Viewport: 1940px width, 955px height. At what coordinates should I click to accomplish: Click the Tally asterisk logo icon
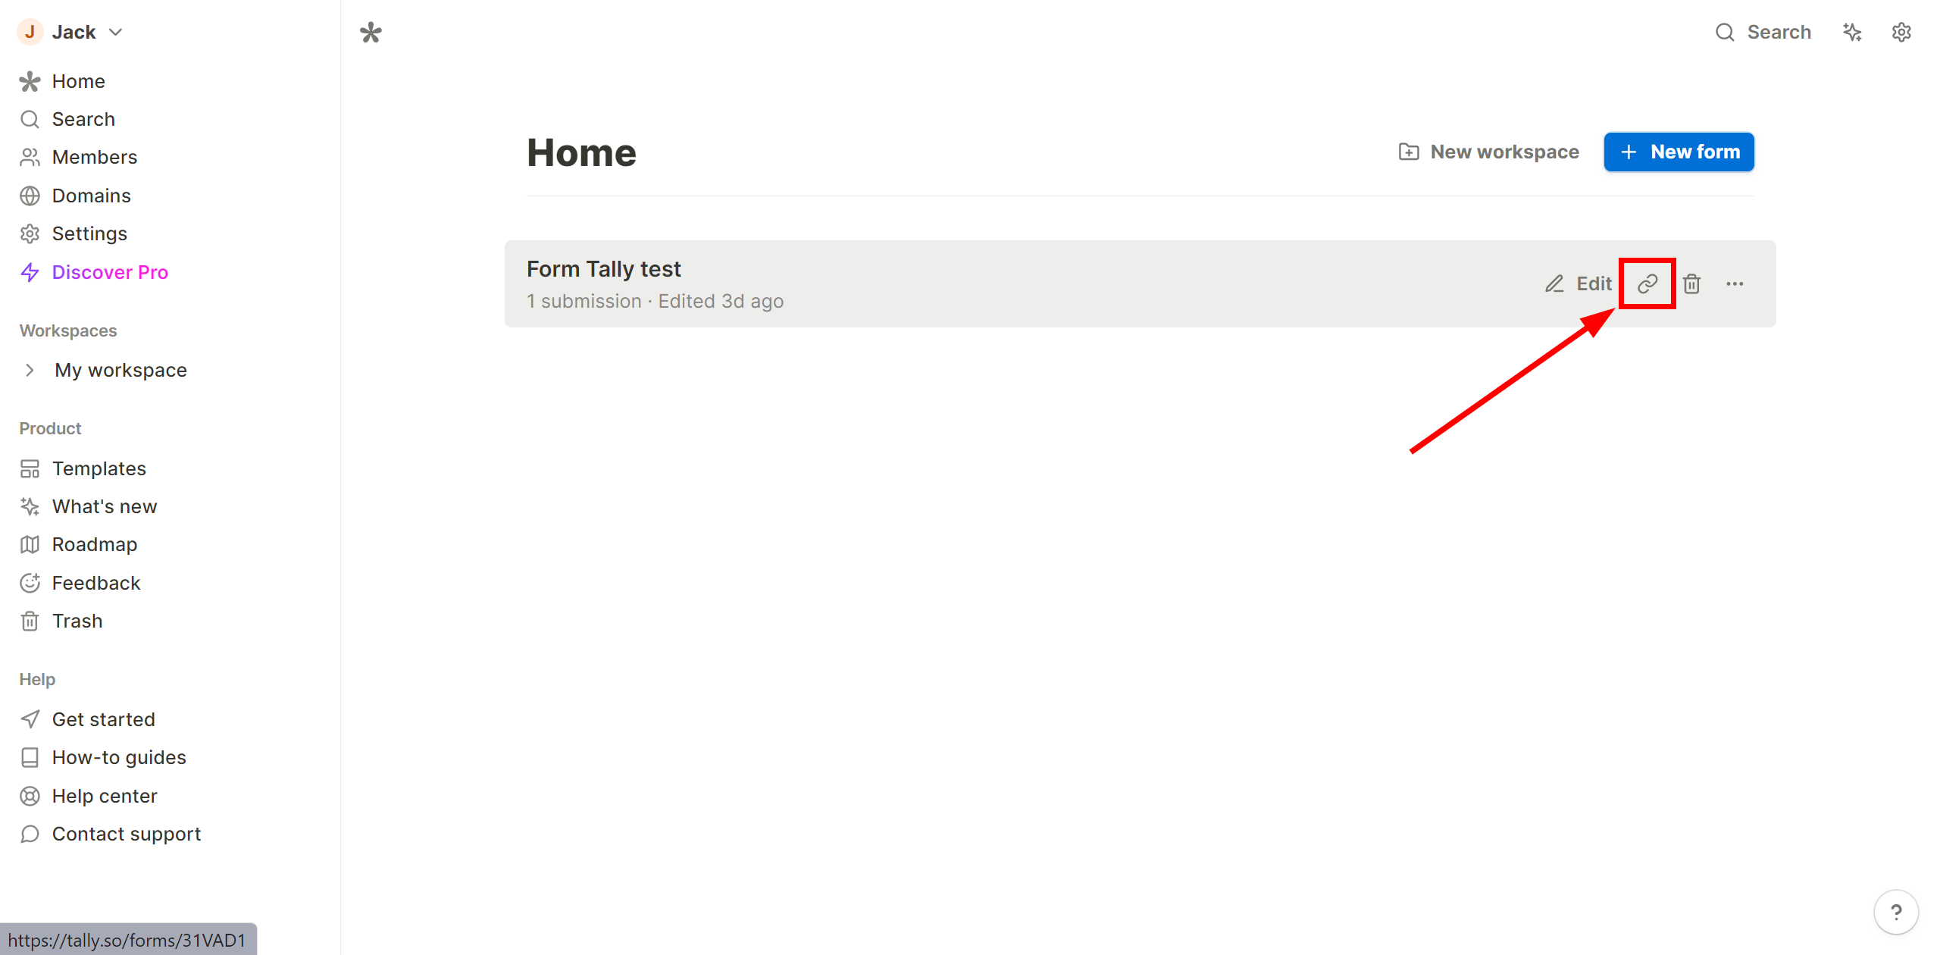click(x=371, y=33)
